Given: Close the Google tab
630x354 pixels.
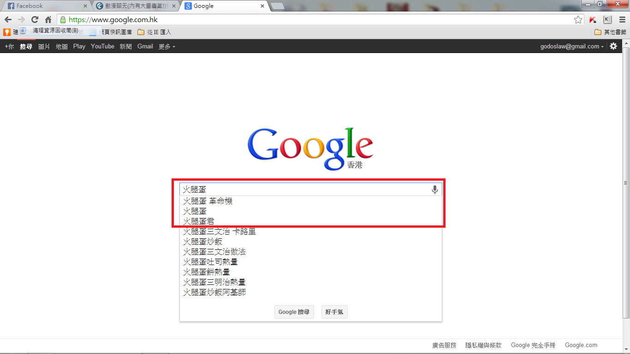Looking at the screenshot, I should [x=262, y=6].
